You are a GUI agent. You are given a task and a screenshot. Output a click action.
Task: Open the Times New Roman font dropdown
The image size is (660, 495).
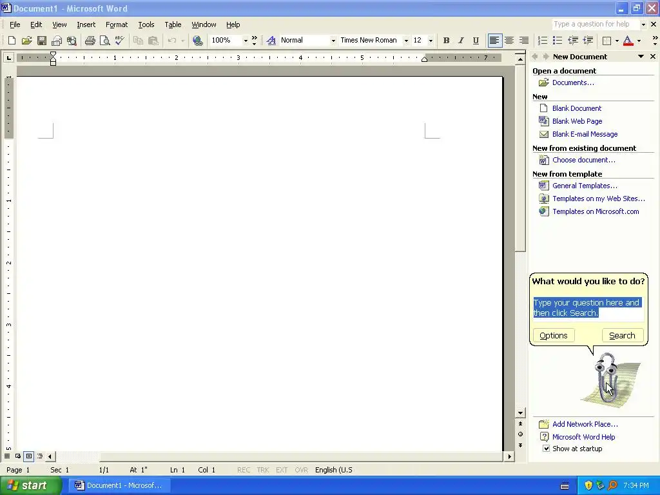tap(406, 41)
